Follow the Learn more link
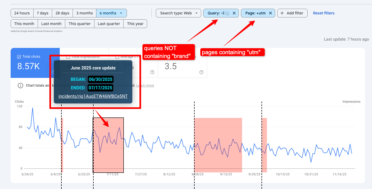Screen dimensions: 372x189 point(145,86)
